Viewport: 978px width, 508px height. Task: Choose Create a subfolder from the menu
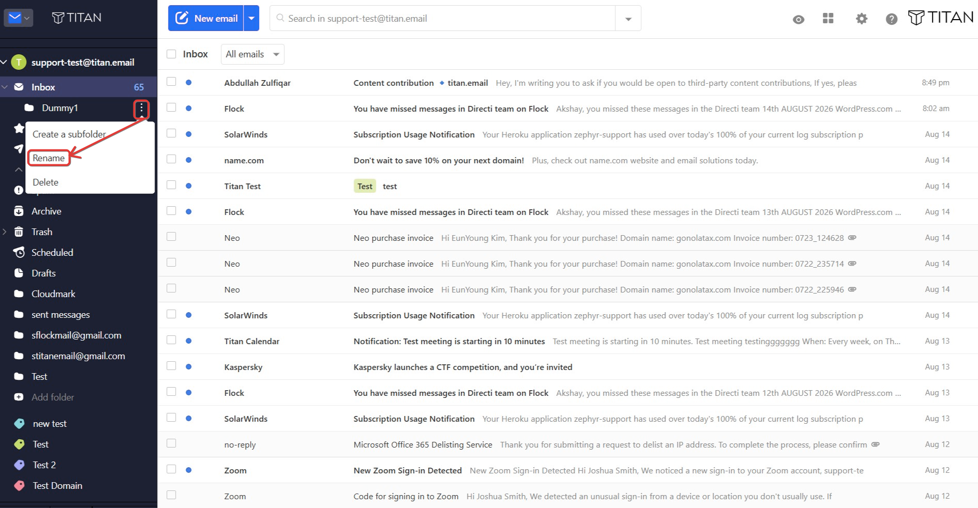click(69, 134)
